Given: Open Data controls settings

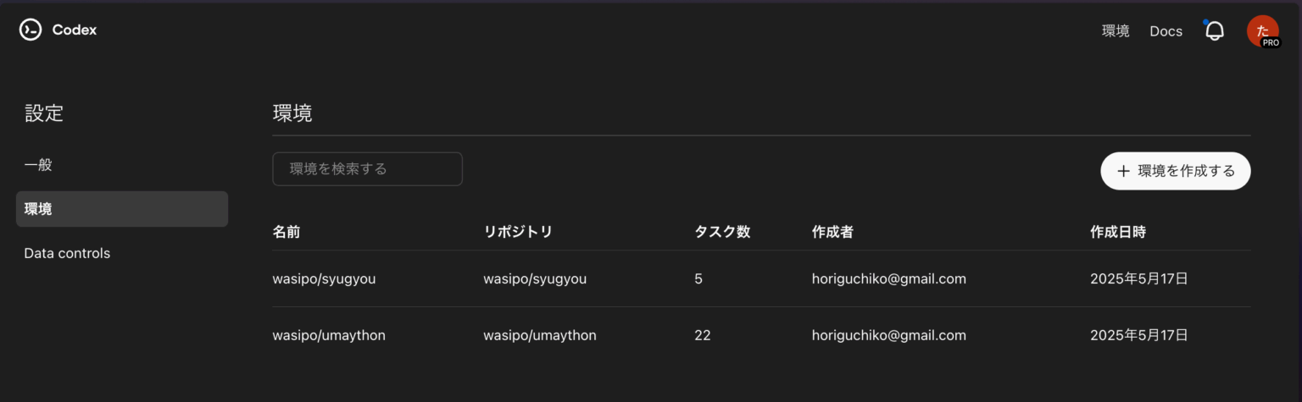Looking at the screenshot, I should point(67,253).
